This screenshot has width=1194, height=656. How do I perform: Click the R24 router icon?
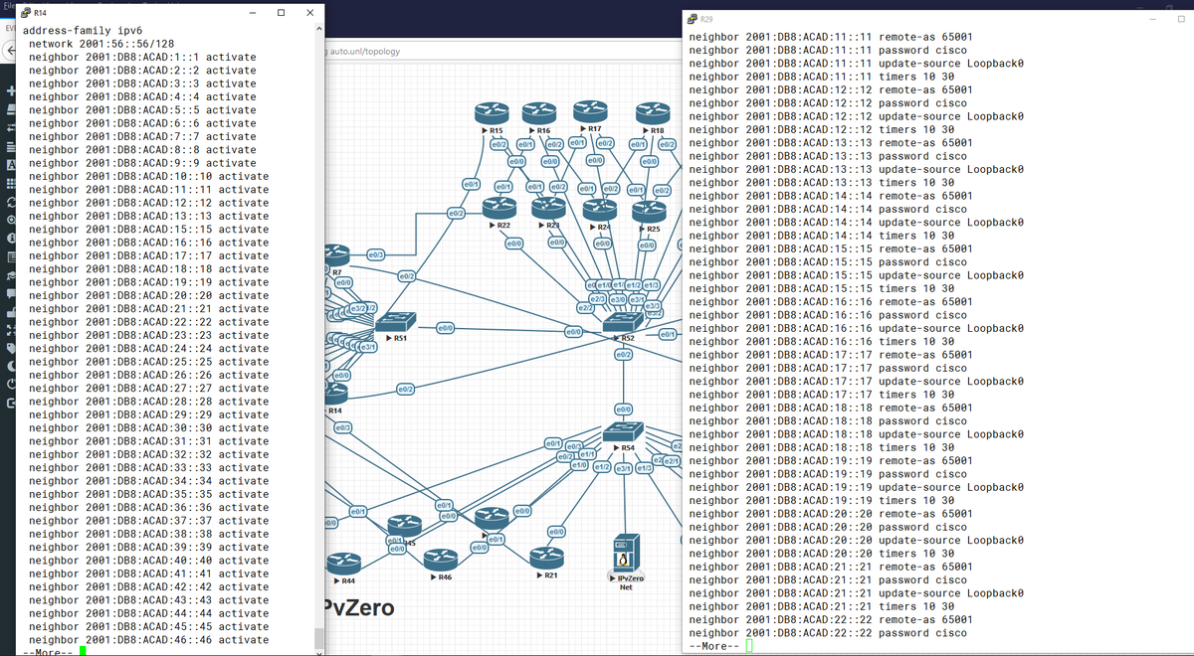(x=600, y=210)
